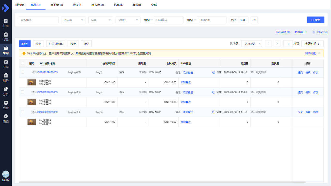This screenshot has height=186, width=331.
Task: Open the 分析 analysis sidebar icon
Action: [6, 91]
